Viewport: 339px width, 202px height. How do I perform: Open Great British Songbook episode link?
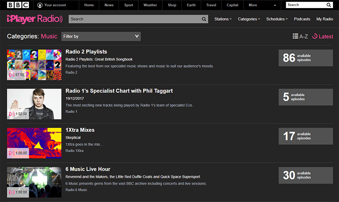point(99,59)
